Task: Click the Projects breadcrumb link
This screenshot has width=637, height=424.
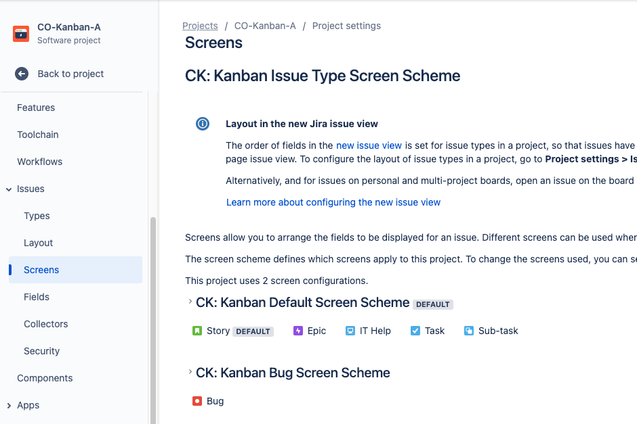Action: (200, 26)
